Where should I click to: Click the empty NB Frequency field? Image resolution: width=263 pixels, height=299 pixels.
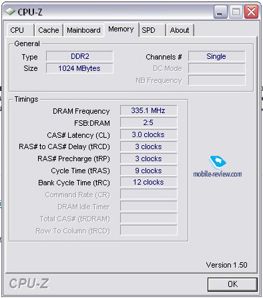[x=217, y=80]
